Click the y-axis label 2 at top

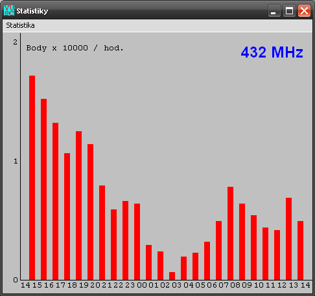15,42
